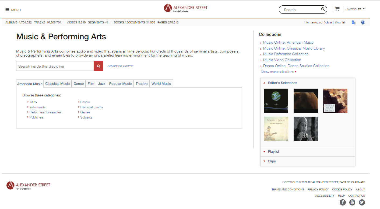The width and height of the screenshot is (380, 209).
Task: Open the blue help question mark icon
Action: 363,22
